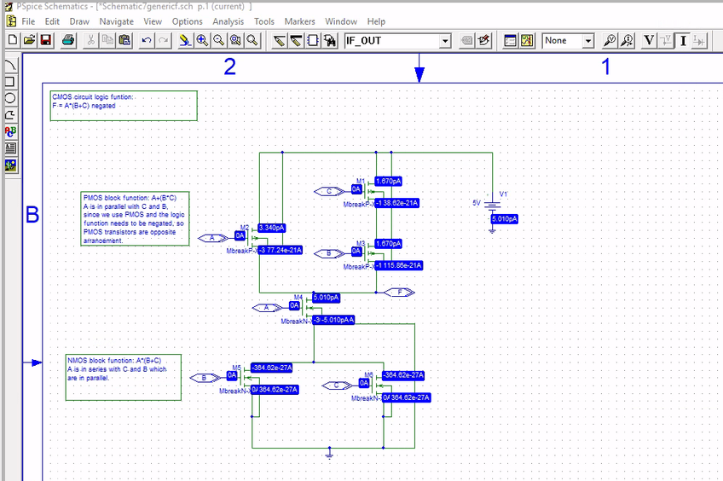Click the Insert Picture tool icon
This screenshot has height=481, width=723.
click(x=10, y=165)
